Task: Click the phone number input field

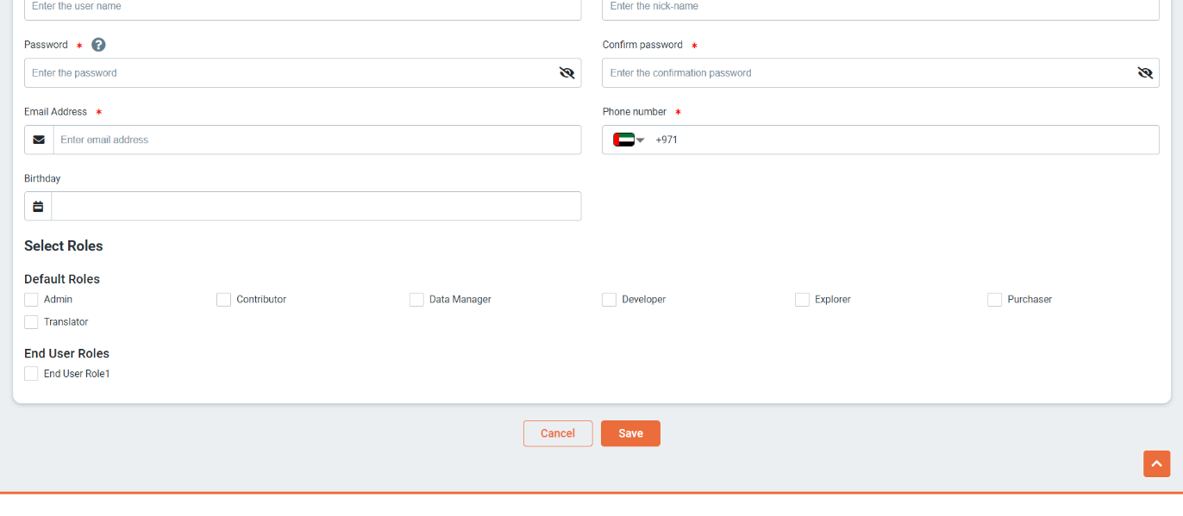Action: click(x=880, y=140)
